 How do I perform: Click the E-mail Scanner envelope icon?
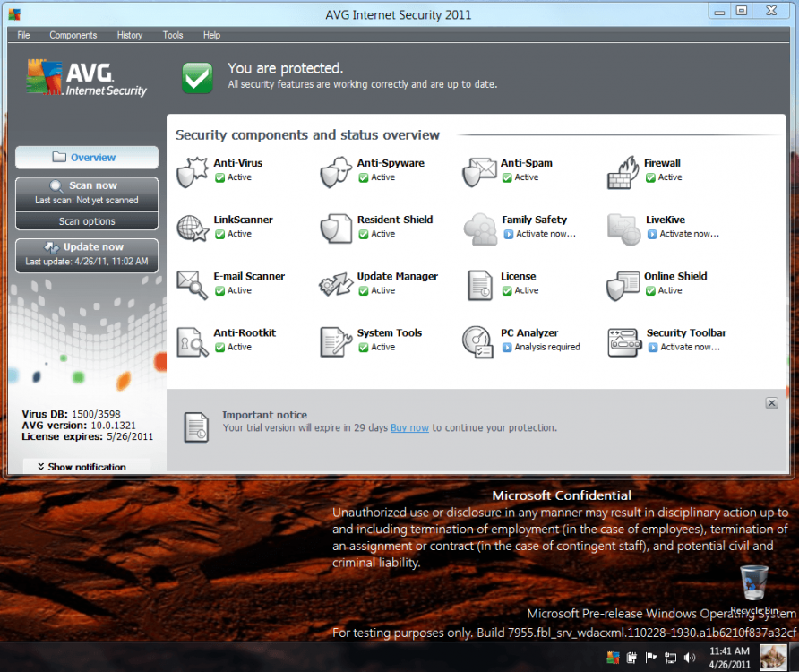(192, 284)
